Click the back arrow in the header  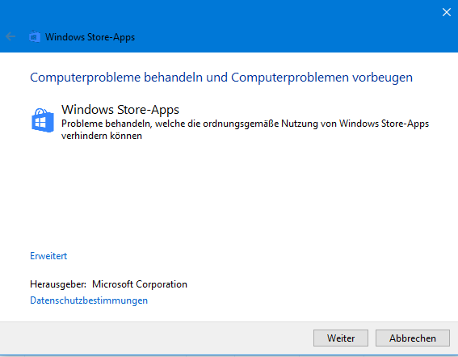point(11,36)
